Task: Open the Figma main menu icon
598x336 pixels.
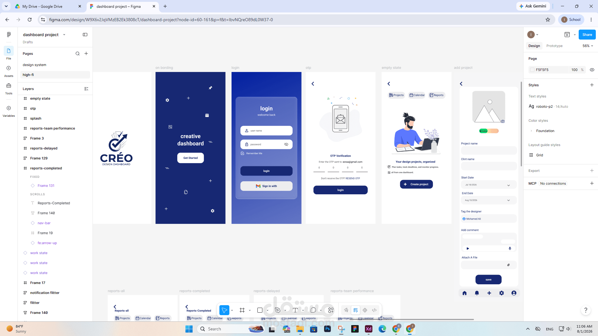Action: click(9, 35)
